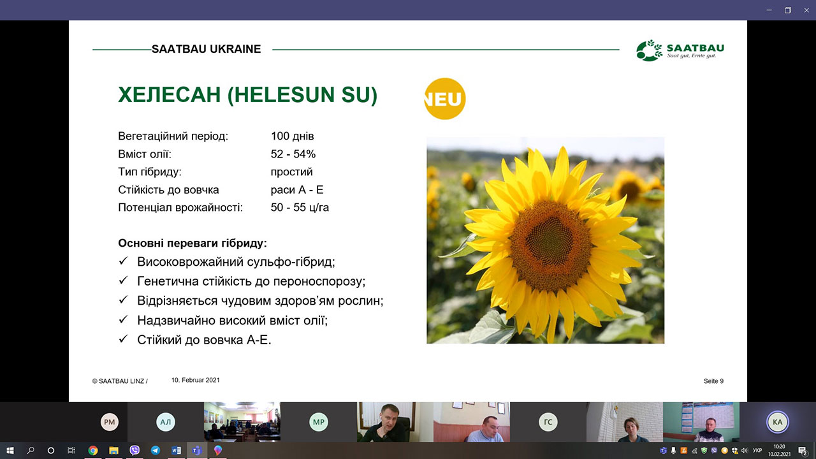Open the notification Action Center icon
The height and width of the screenshot is (459, 816).
click(803, 451)
